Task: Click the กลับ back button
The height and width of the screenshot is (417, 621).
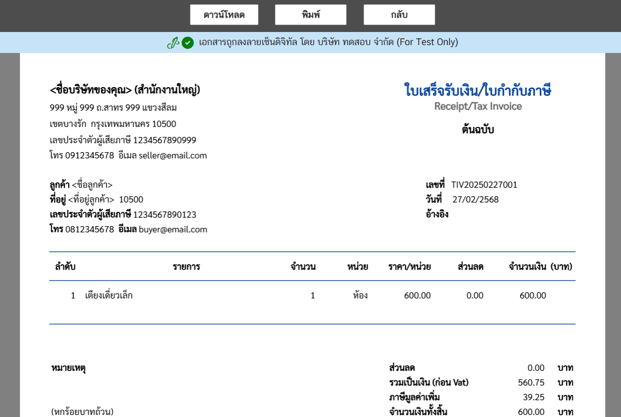Action: point(399,14)
